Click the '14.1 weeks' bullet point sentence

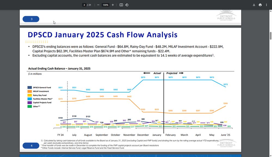click(x=123, y=56)
